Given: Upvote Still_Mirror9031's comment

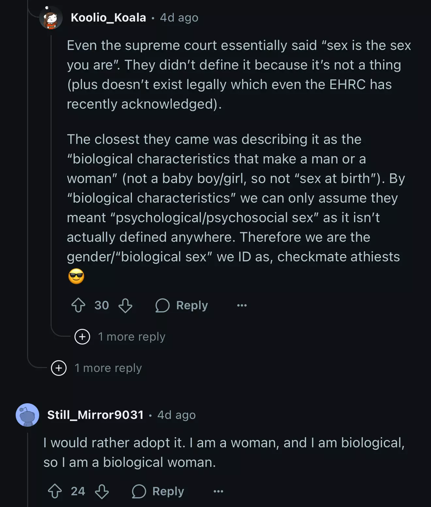Looking at the screenshot, I should 55,491.
